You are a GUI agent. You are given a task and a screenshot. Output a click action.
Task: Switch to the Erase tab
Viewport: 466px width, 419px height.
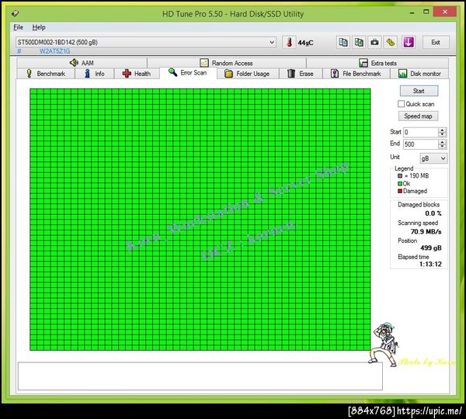point(301,74)
